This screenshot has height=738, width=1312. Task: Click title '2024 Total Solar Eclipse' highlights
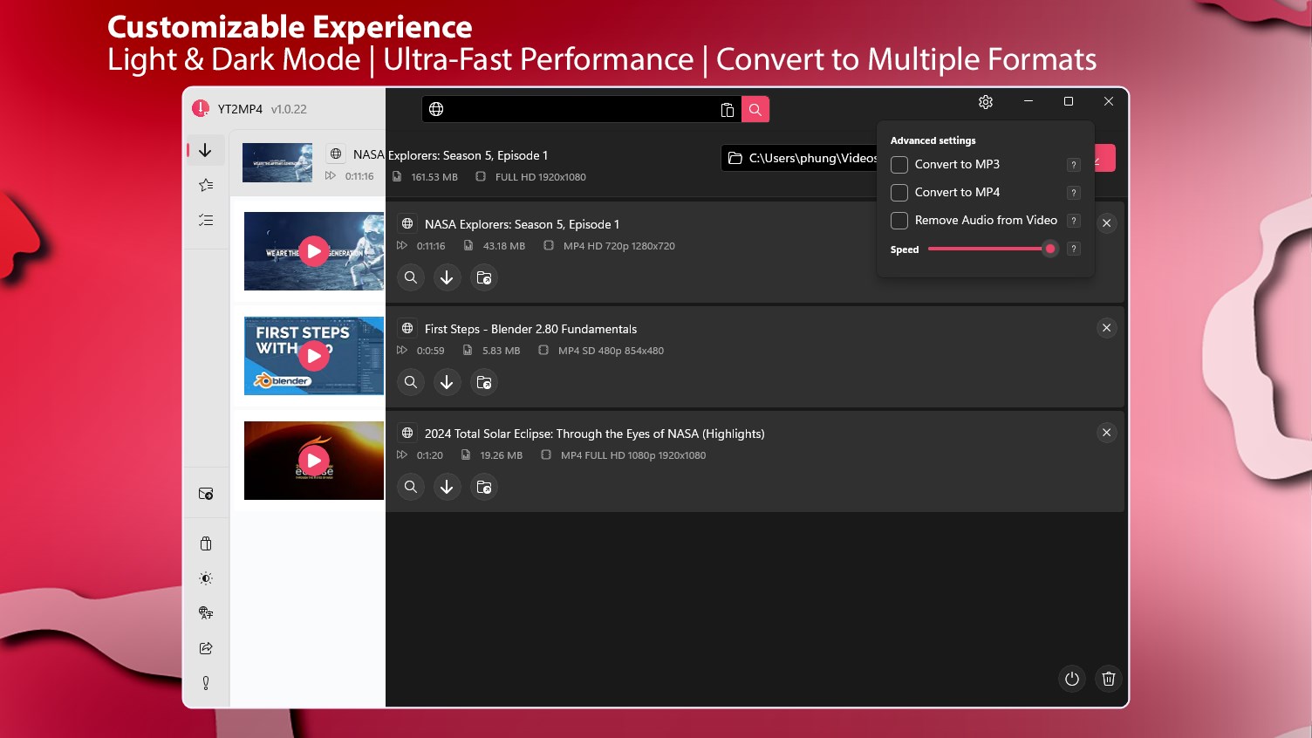(594, 434)
